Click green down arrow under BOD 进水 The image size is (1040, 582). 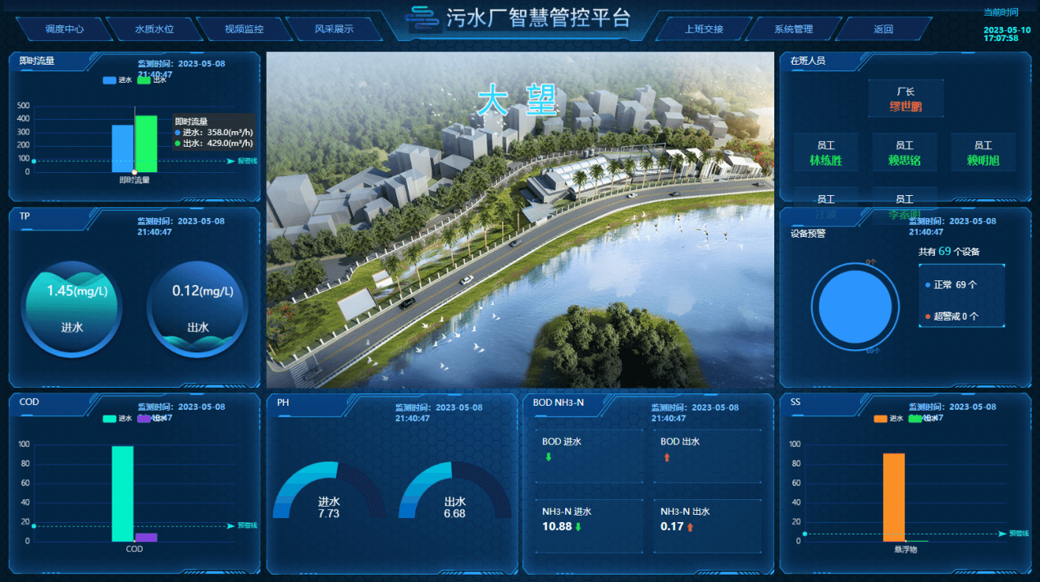coord(549,457)
